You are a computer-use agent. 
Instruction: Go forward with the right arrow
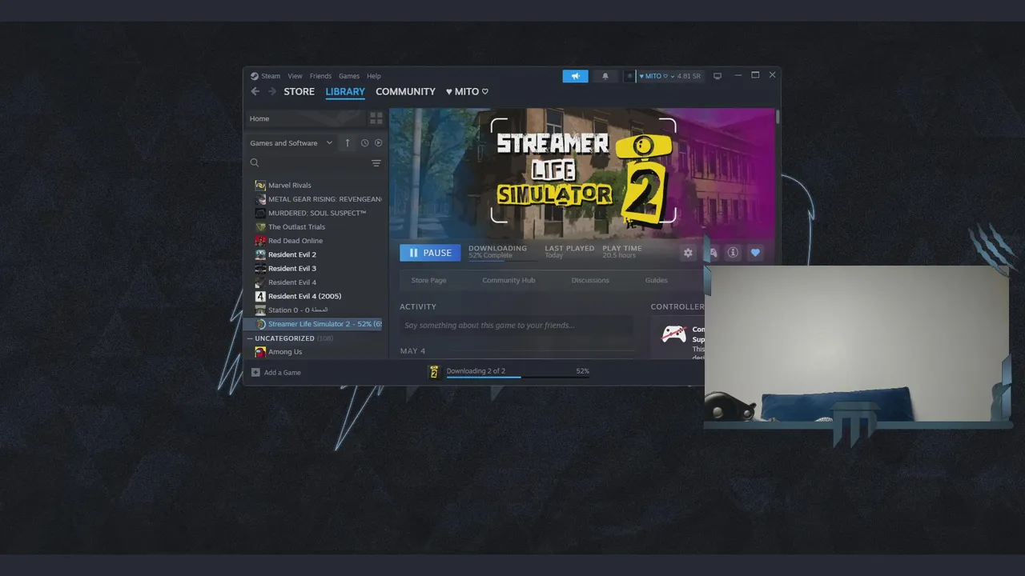[272, 92]
